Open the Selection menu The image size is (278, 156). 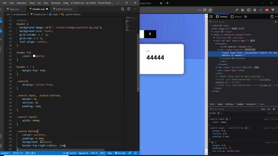click(x=21, y=3)
